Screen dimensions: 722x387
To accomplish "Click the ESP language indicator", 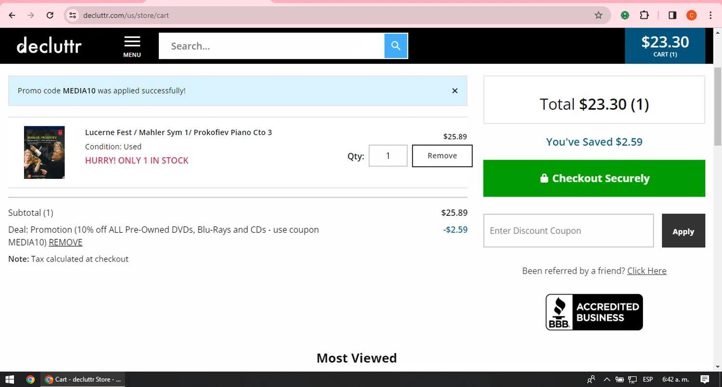I will point(648,379).
